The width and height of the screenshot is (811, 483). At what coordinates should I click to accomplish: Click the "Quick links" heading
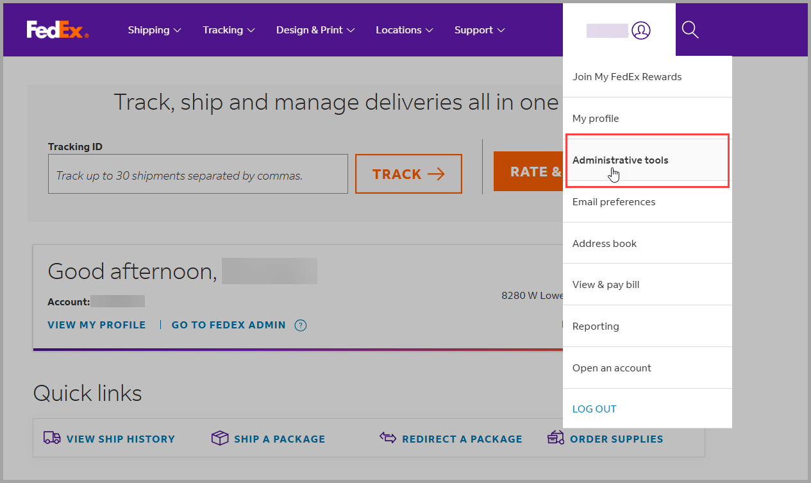click(87, 393)
